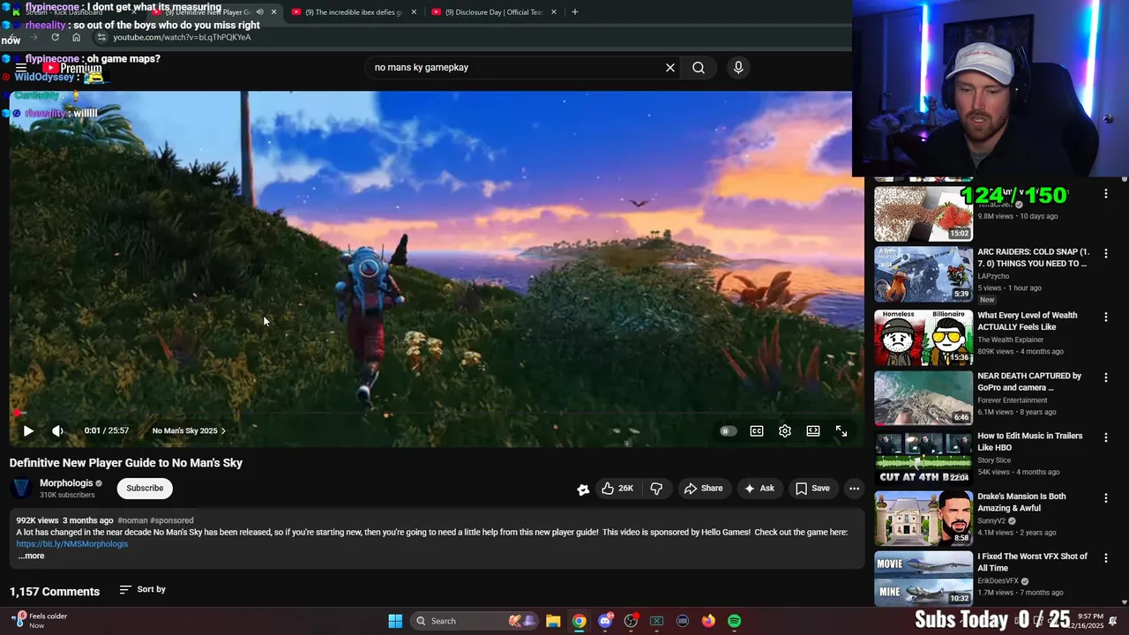Play the No Man's Sky video
Viewport: 1129px width, 635px height.
28,431
